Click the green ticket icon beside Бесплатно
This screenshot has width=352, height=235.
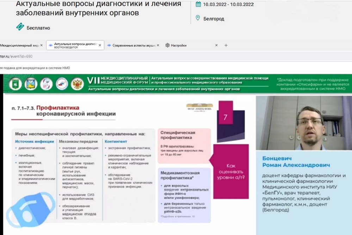click(20, 27)
